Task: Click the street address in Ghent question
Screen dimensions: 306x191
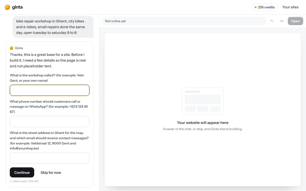Action: pos(49,141)
